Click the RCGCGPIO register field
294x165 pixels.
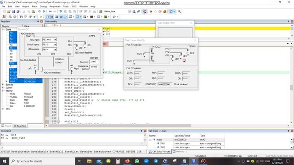point(164,84)
